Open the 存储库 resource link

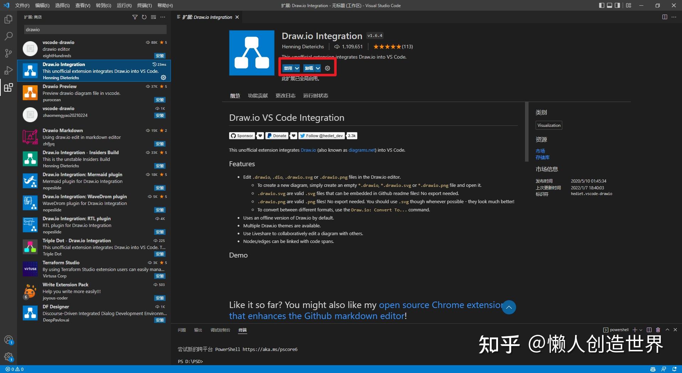(x=542, y=157)
